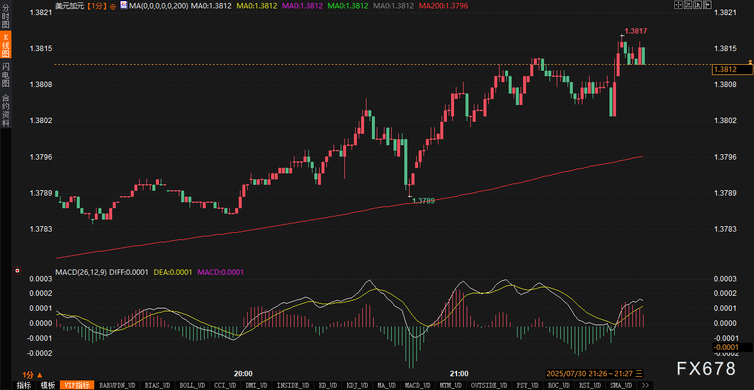Expand more indicators with the >> arrow
The height and width of the screenshot is (390, 754).
pos(645,385)
